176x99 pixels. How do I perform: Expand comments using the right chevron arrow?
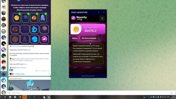click(x=49, y=74)
